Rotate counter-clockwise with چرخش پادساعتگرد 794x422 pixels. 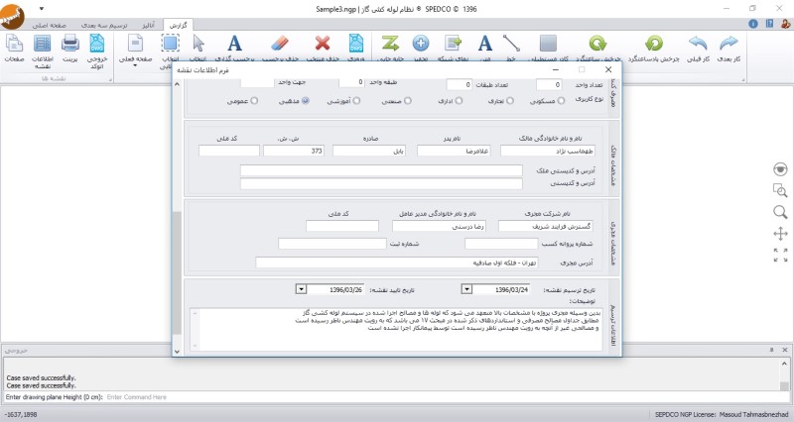(x=654, y=49)
